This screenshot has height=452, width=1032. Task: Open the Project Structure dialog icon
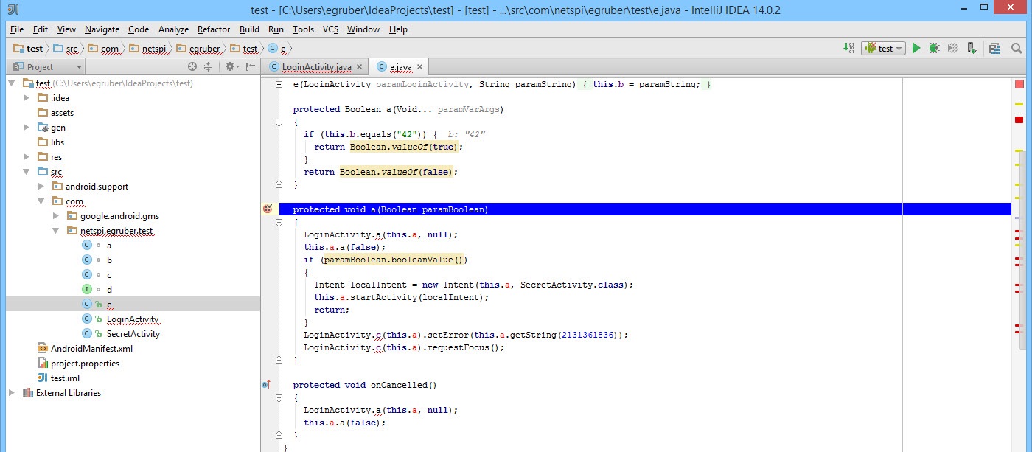pyautogui.click(x=994, y=49)
